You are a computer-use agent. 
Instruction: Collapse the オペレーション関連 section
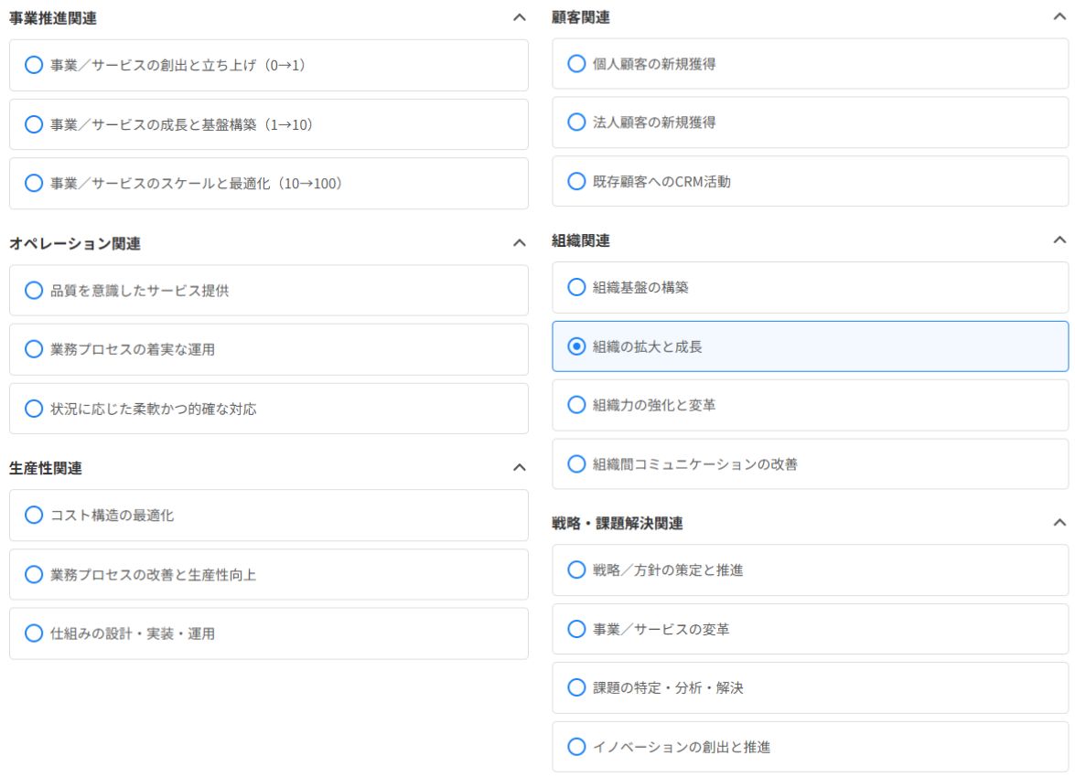[x=521, y=240]
